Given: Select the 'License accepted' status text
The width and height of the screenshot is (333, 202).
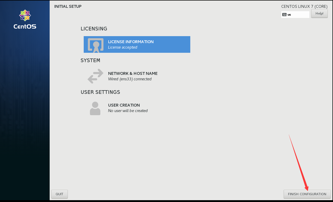Looking at the screenshot, I should (122, 47).
